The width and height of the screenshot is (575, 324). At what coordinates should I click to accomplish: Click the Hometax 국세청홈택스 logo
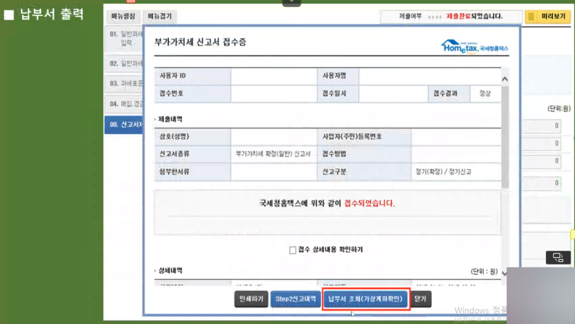(x=474, y=47)
